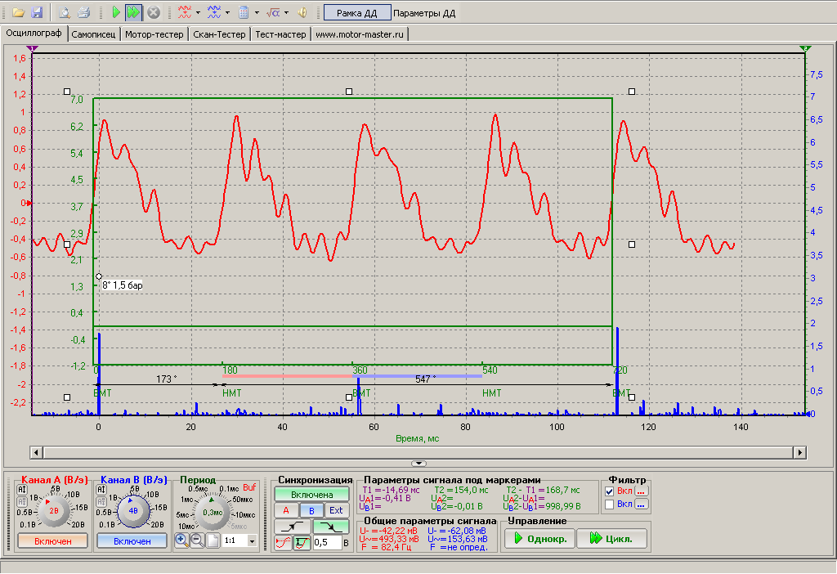Open file with the folder icon
837x574 pixels.
point(18,12)
